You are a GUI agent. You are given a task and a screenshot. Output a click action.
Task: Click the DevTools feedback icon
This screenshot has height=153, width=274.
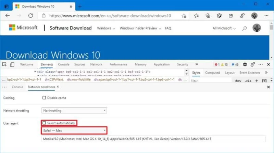pos(253,64)
